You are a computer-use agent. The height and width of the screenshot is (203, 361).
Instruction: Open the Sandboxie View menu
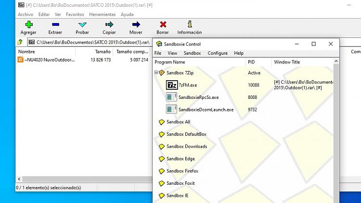click(x=172, y=53)
